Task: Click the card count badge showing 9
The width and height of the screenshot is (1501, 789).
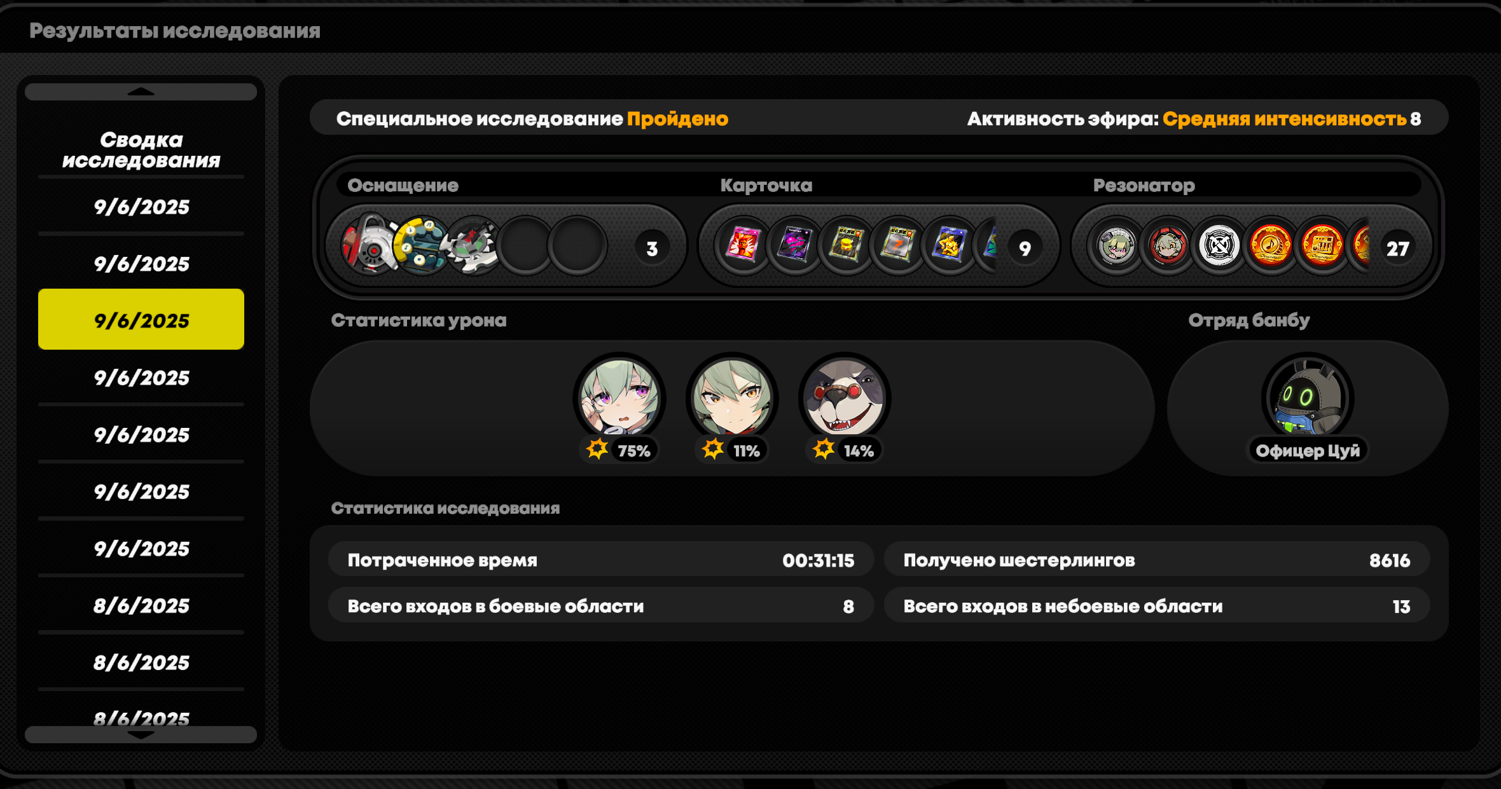Action: [x=1025, y=249]
